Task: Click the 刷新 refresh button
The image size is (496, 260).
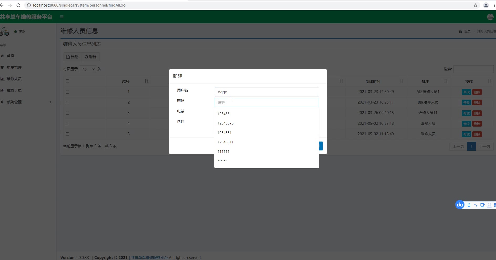Action: (x=90, y=57)
